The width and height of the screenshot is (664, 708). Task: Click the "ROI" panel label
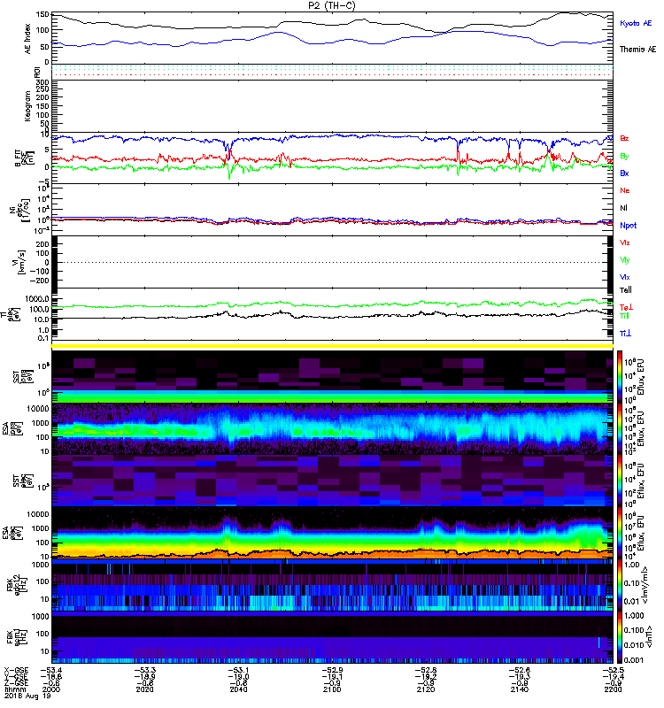tap(37, 73)
